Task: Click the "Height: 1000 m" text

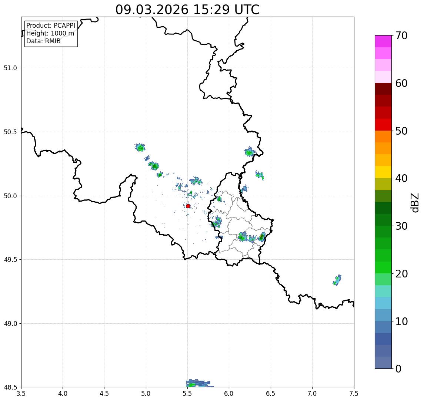Action: (x=50, y=33)
